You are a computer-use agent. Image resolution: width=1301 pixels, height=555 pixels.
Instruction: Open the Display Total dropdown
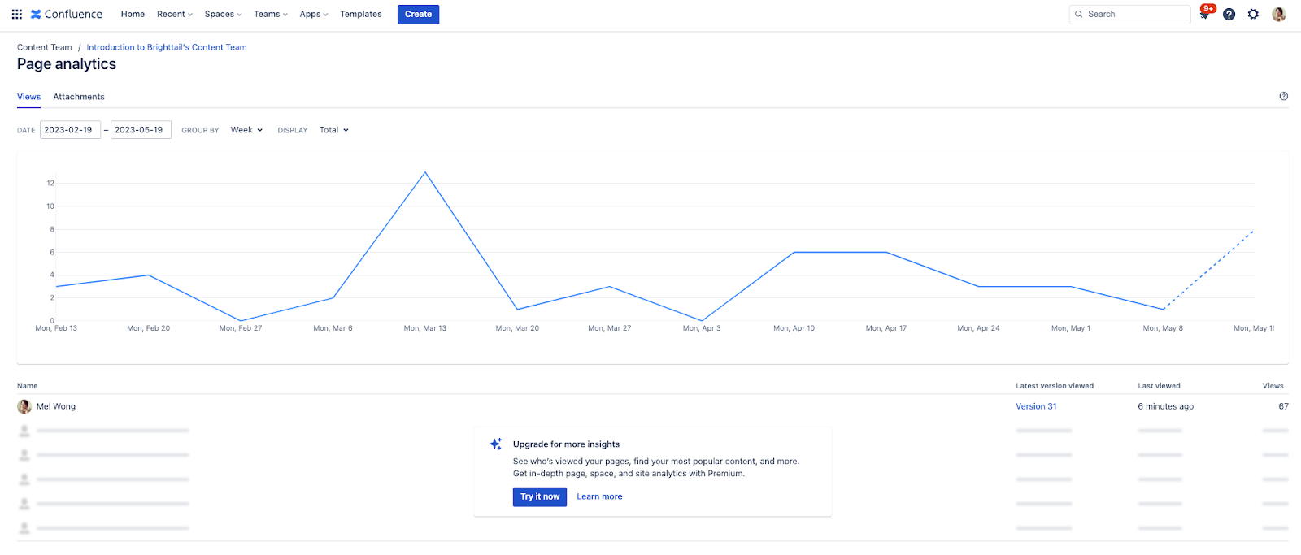coord(333,130)
